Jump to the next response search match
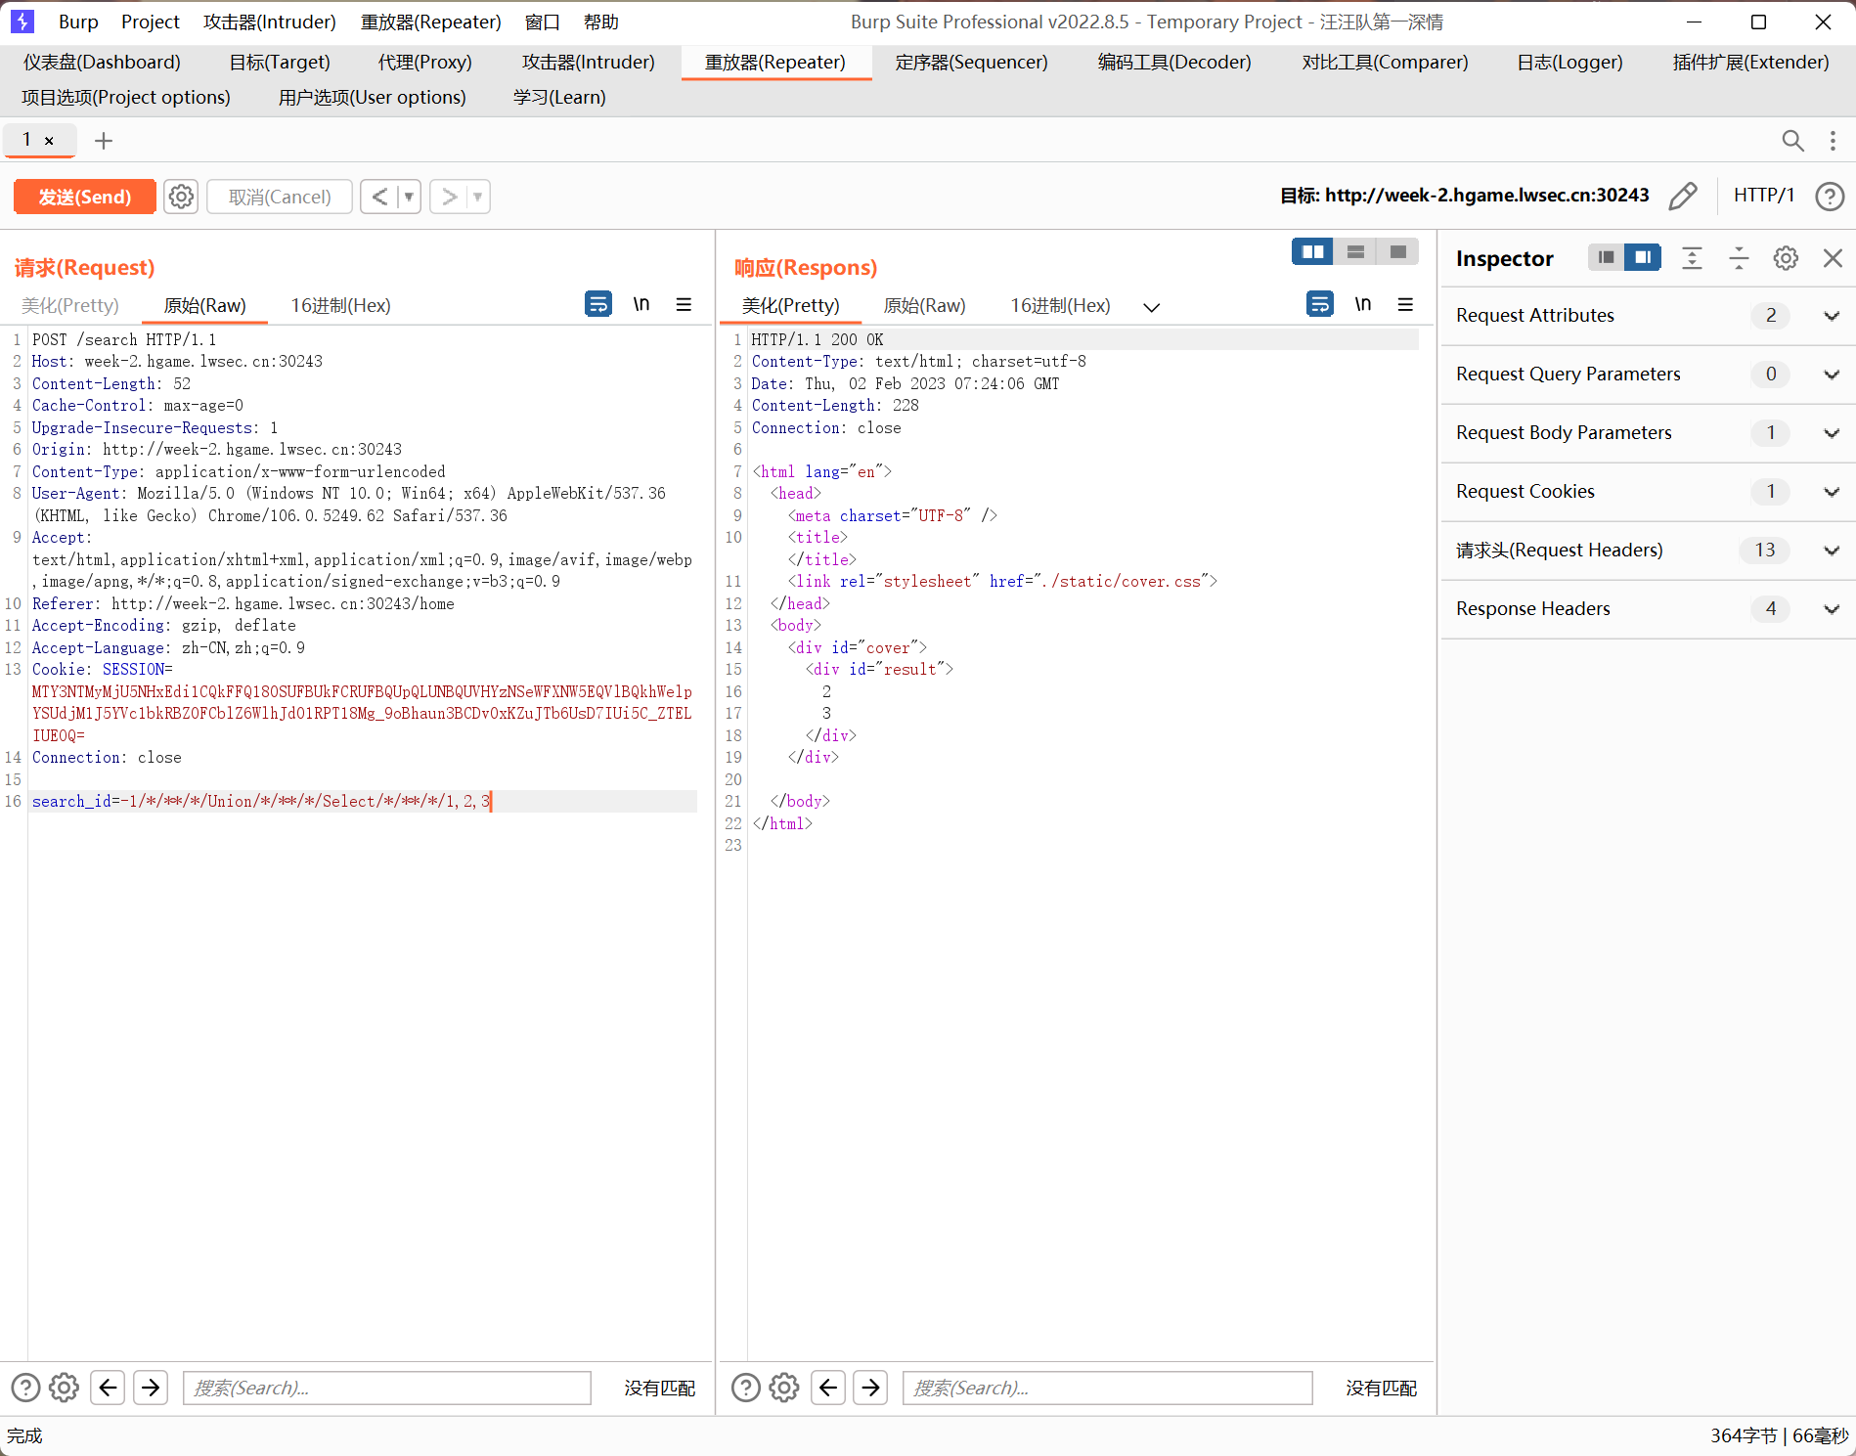The width and height of the screenshot is (1856, 1456). click(x=871, y=1388)
